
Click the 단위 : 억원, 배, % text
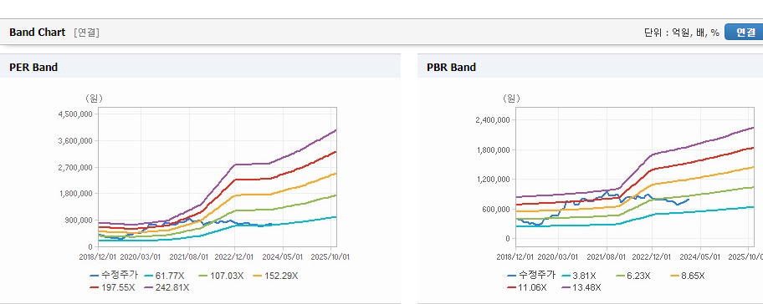(x=681, y=33)
